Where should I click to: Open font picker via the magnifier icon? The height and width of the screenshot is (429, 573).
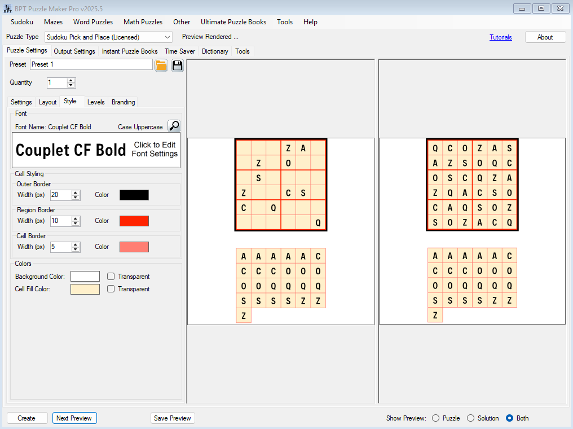click(174, 125)
